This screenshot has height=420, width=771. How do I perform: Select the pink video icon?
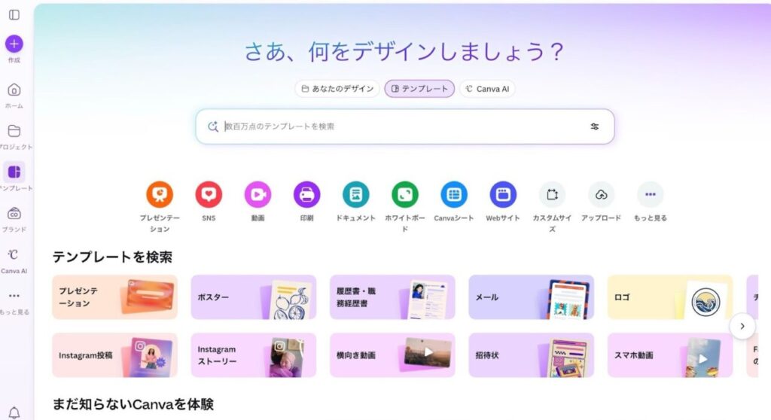click(x=258, y=194)
